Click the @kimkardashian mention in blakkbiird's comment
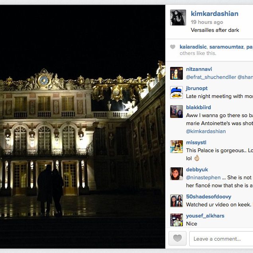 [x=206, y=131]
